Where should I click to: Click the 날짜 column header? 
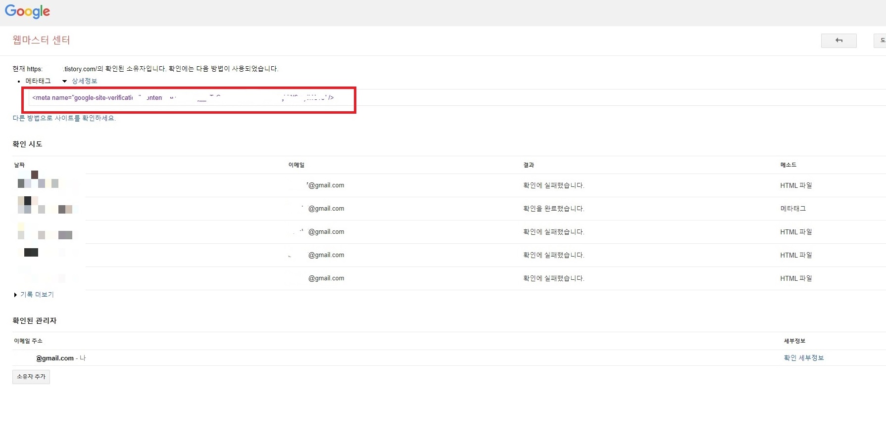pyautogui.click(x=19, y=165)
